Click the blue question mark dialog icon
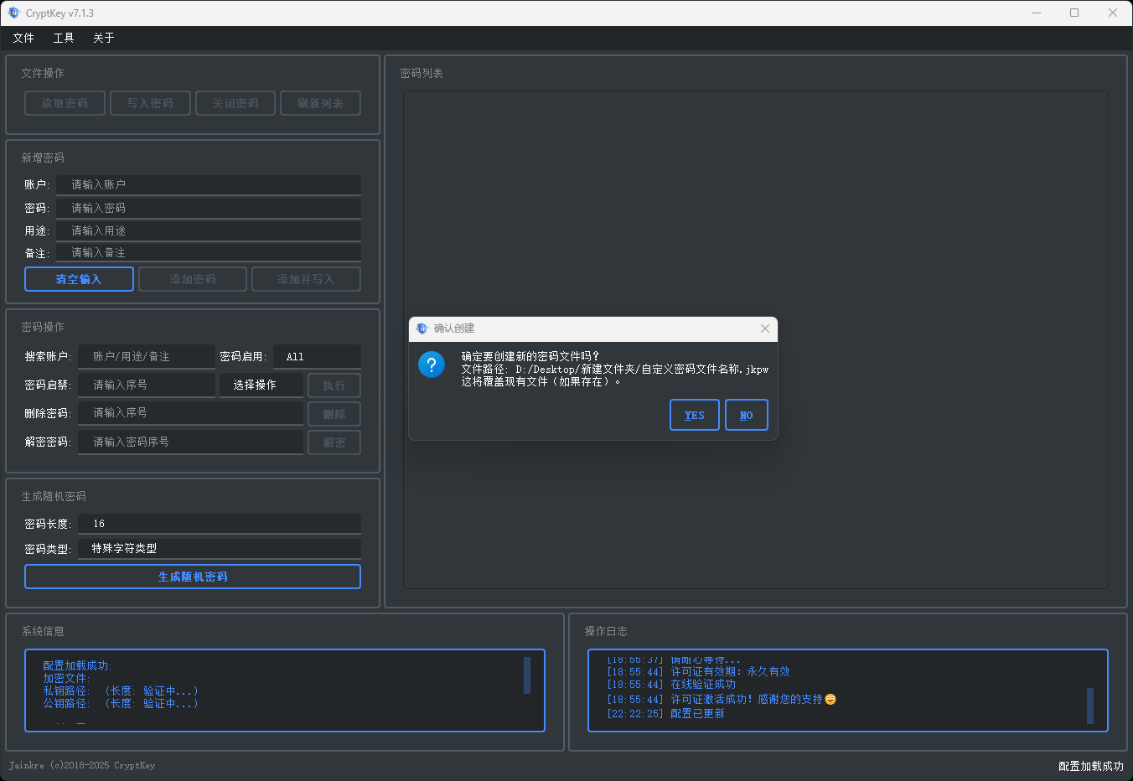This screenshot has width=1133, height=781. coord(432,365)
